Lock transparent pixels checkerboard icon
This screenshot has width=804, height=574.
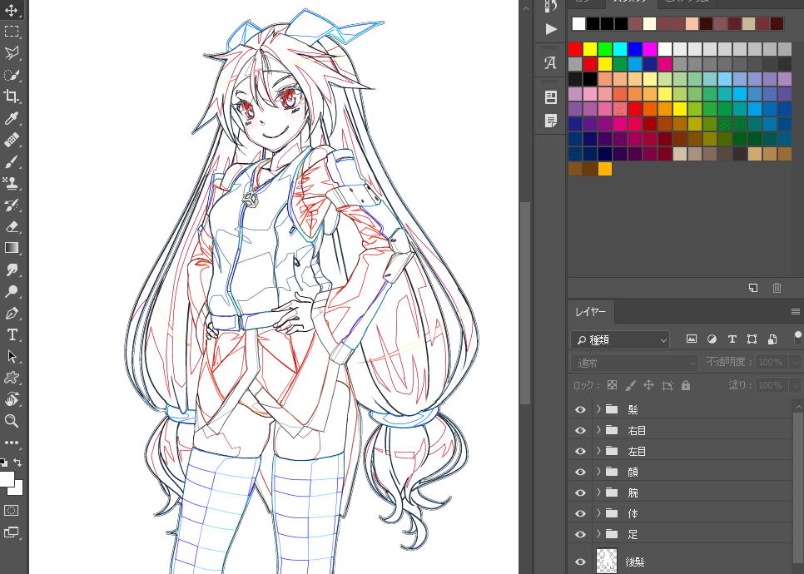coord(613,385)
